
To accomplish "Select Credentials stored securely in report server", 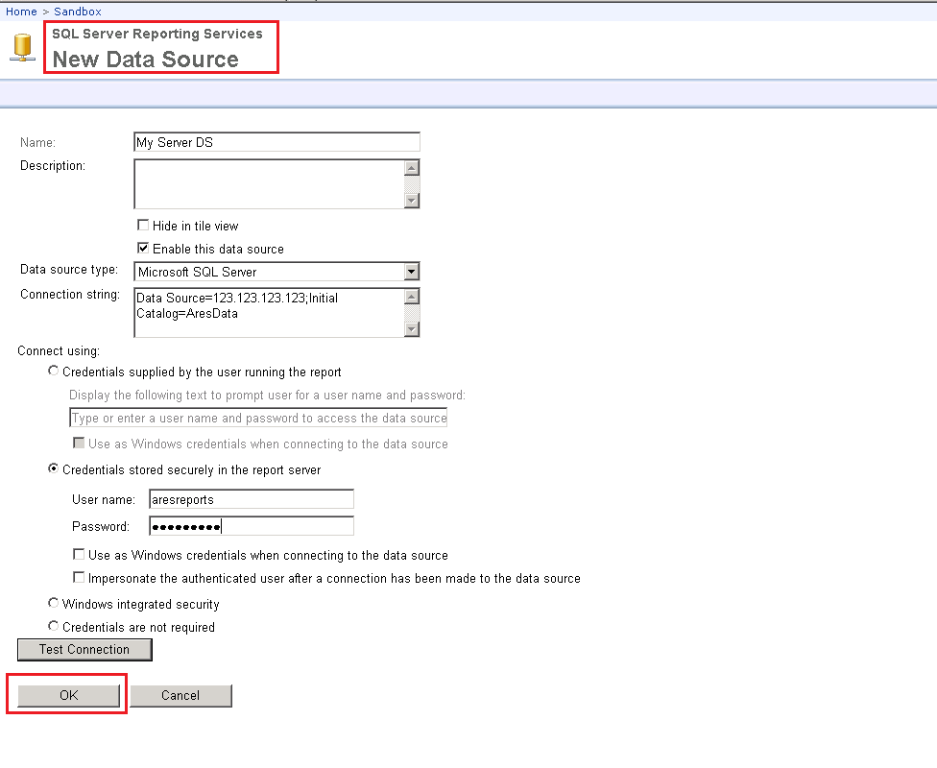I will (x=53, y=468).
